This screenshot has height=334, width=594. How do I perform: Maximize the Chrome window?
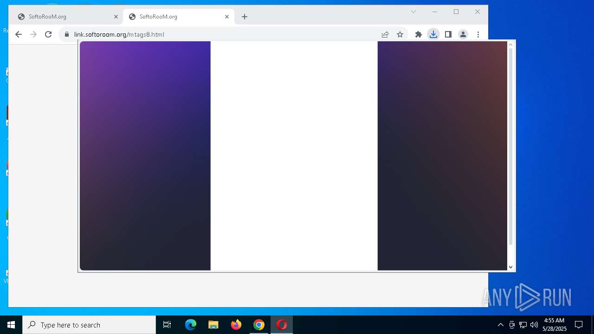point(456,12)
